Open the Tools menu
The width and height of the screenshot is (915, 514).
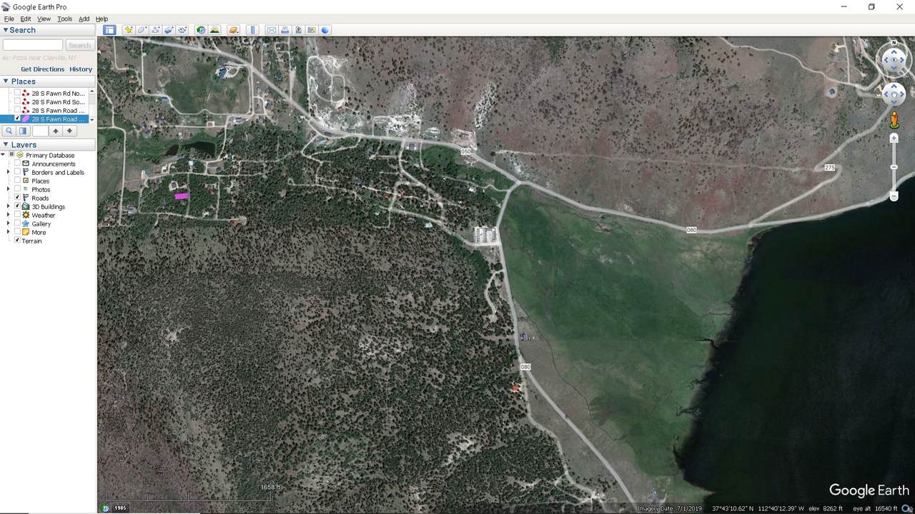pos(64,19)
